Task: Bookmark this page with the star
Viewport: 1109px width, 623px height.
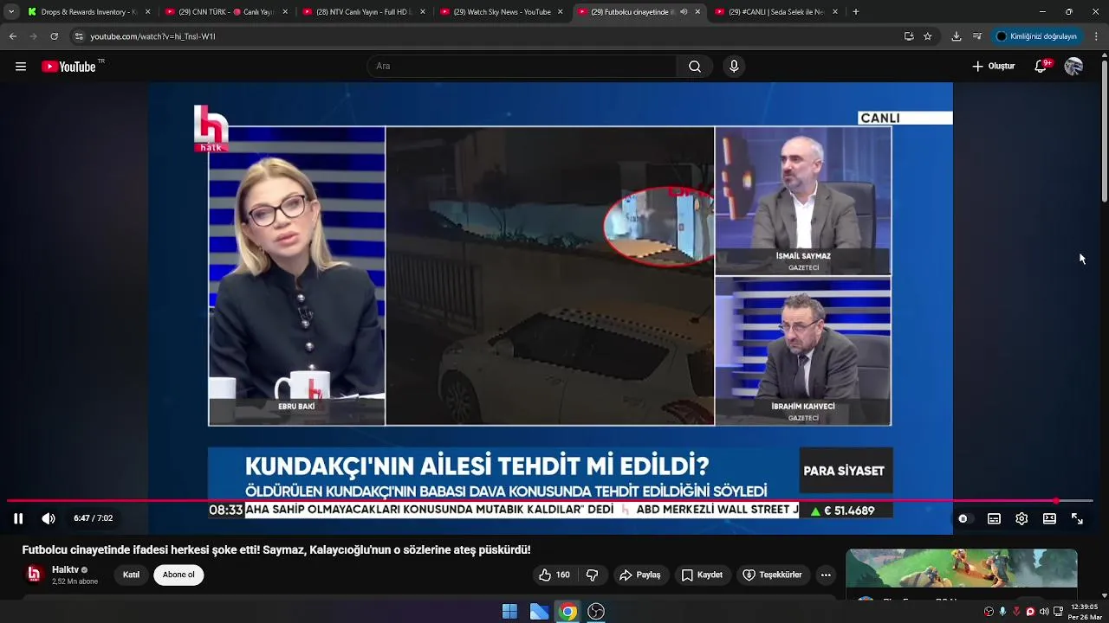Action: [x=927, y=36]
